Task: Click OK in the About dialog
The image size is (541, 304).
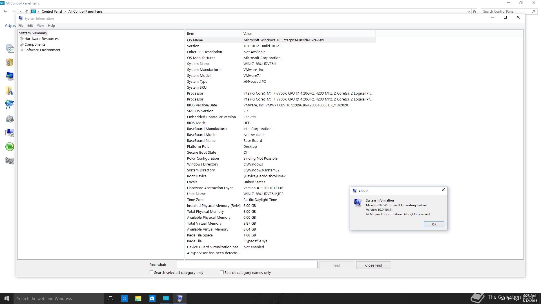Action: [434, 224]
